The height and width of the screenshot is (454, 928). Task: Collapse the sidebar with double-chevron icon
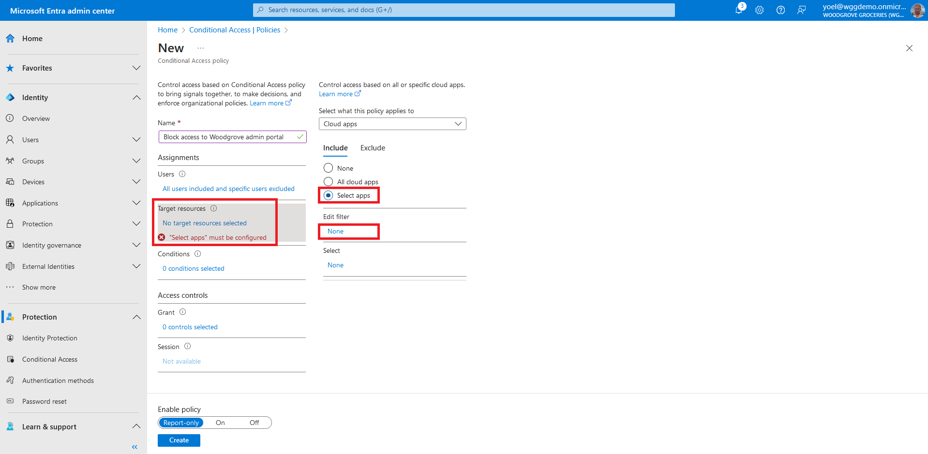(x=135, y=447)
